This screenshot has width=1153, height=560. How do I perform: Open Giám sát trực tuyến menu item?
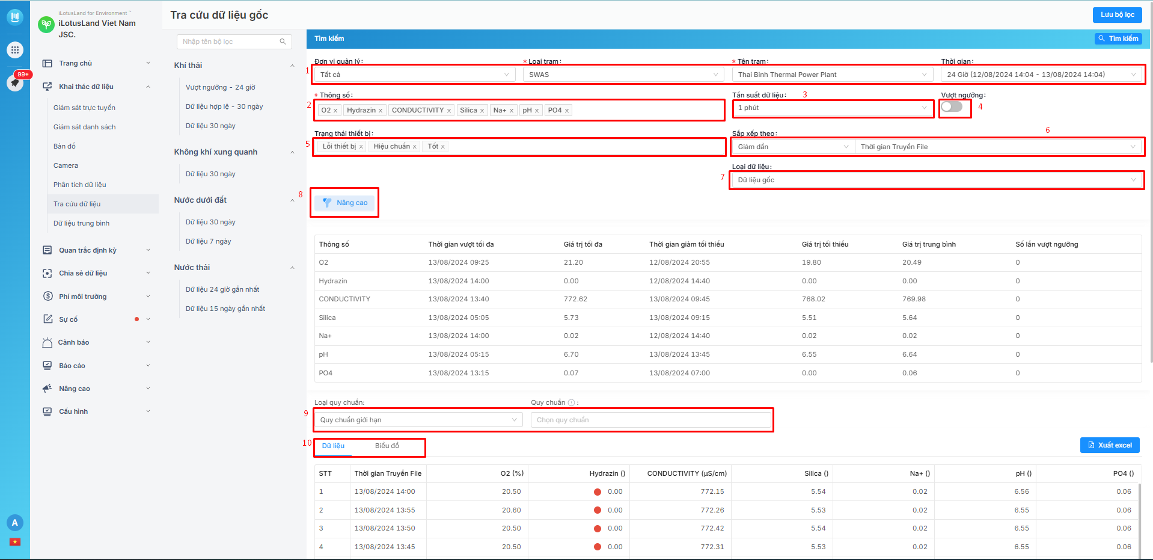84,108
